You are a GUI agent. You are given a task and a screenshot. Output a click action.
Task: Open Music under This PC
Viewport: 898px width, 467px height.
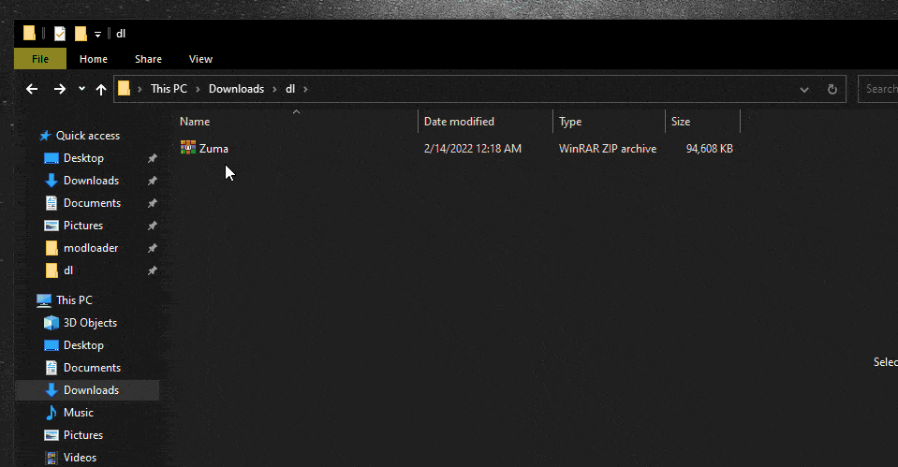tap(78, 413)
